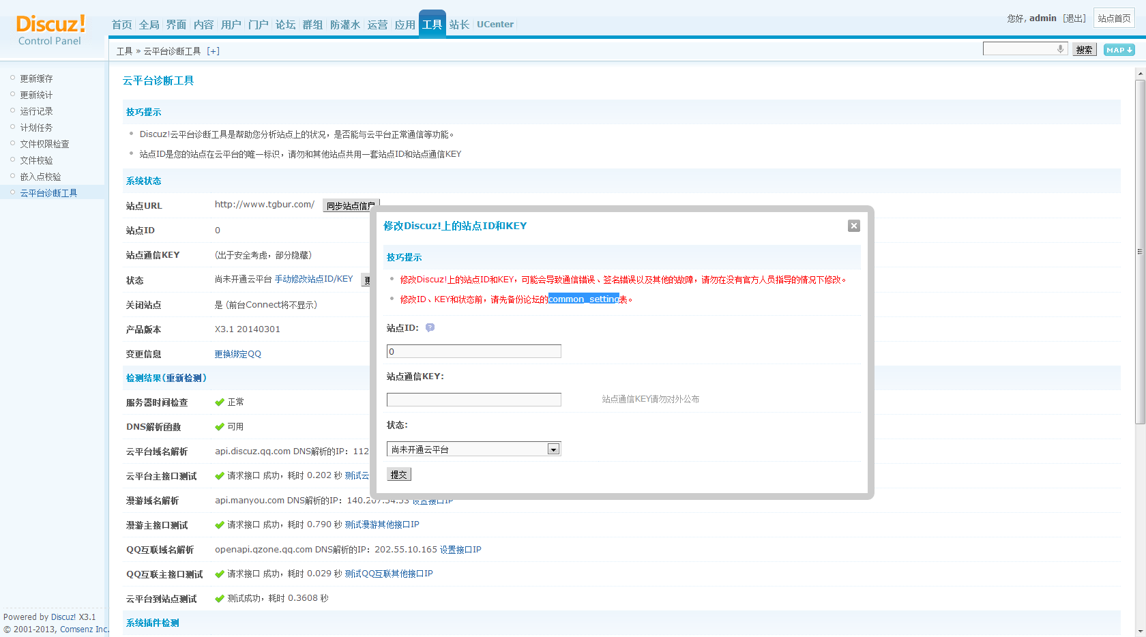Open the 状态 dropdown arrow in dialog
The height and width of the screenshot is (637, 1146).
[553, 449]
